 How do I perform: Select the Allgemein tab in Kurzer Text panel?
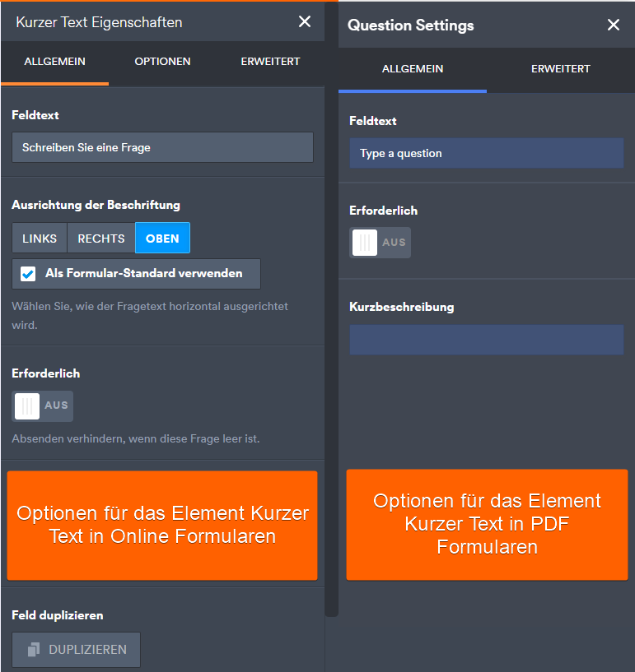pos(54,62)
